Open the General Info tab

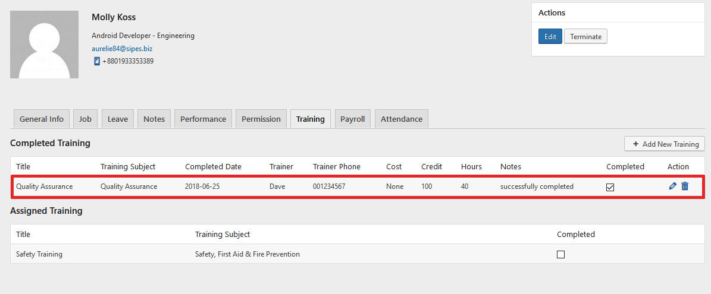pos(42,119)
